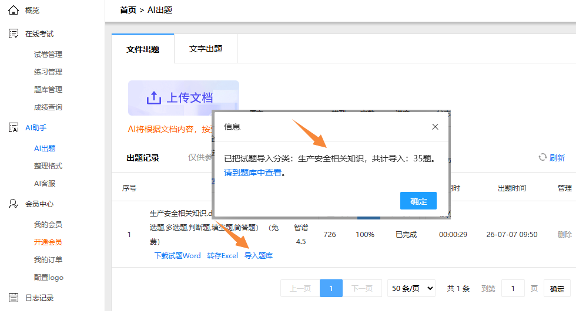
Task: Open 概览 in the sidebar
Action: [x=32, y=11]
